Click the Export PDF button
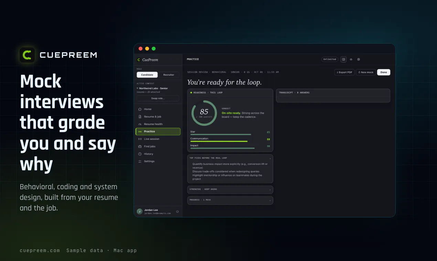This screenshot has height=261, width=437. (344, 72)
